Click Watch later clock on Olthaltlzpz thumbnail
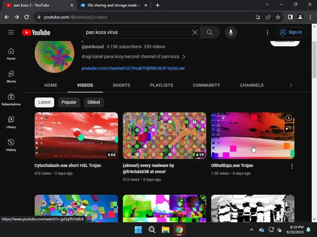 289,118
